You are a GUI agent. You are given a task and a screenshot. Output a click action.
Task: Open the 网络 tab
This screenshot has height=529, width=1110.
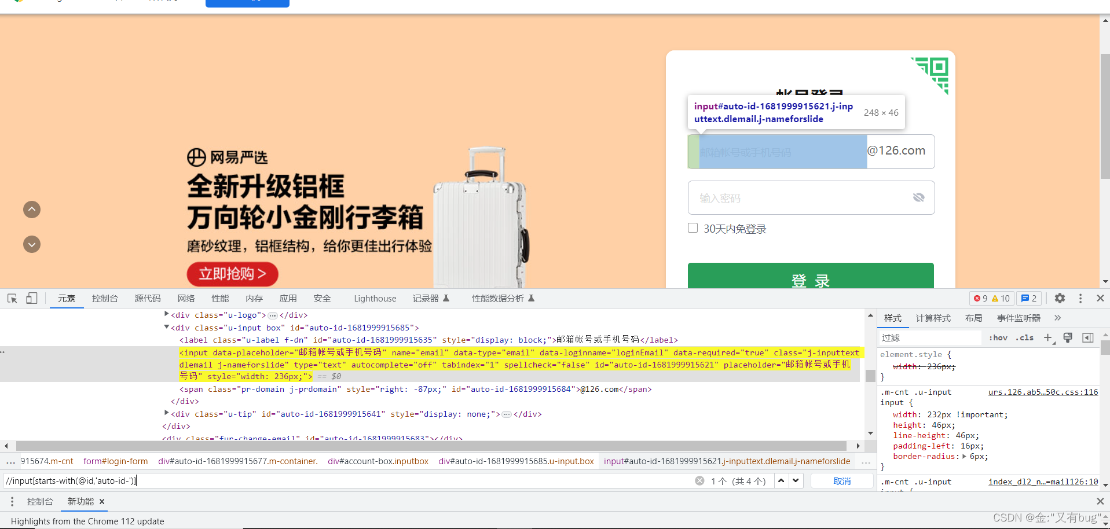coord(186,299)
